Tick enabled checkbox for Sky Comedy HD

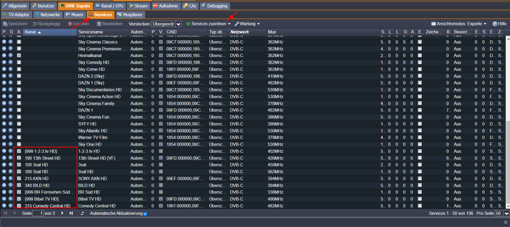coord(19,63)
